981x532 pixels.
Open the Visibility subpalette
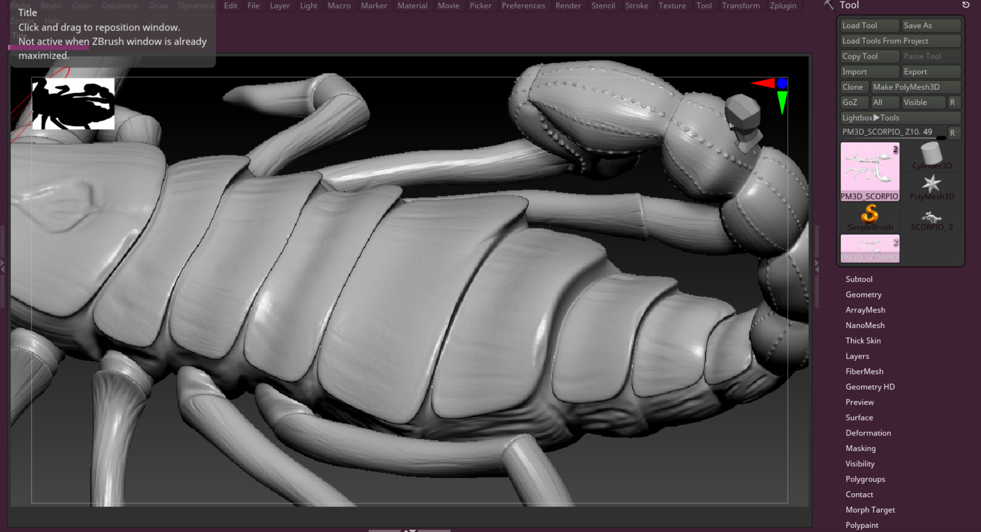click(860, 464)
